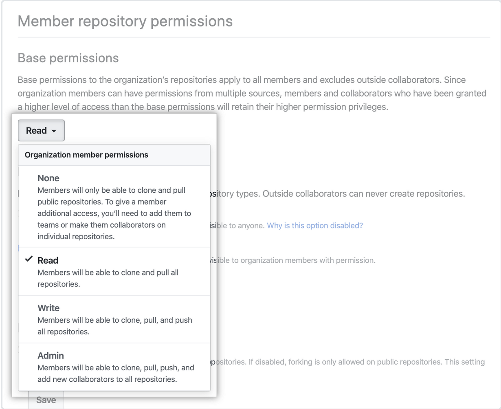
Task: Click 'Members will be able to clone and pull all repositories'
Action: 108,278
